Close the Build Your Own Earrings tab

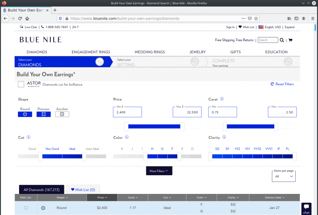point(47,10)
